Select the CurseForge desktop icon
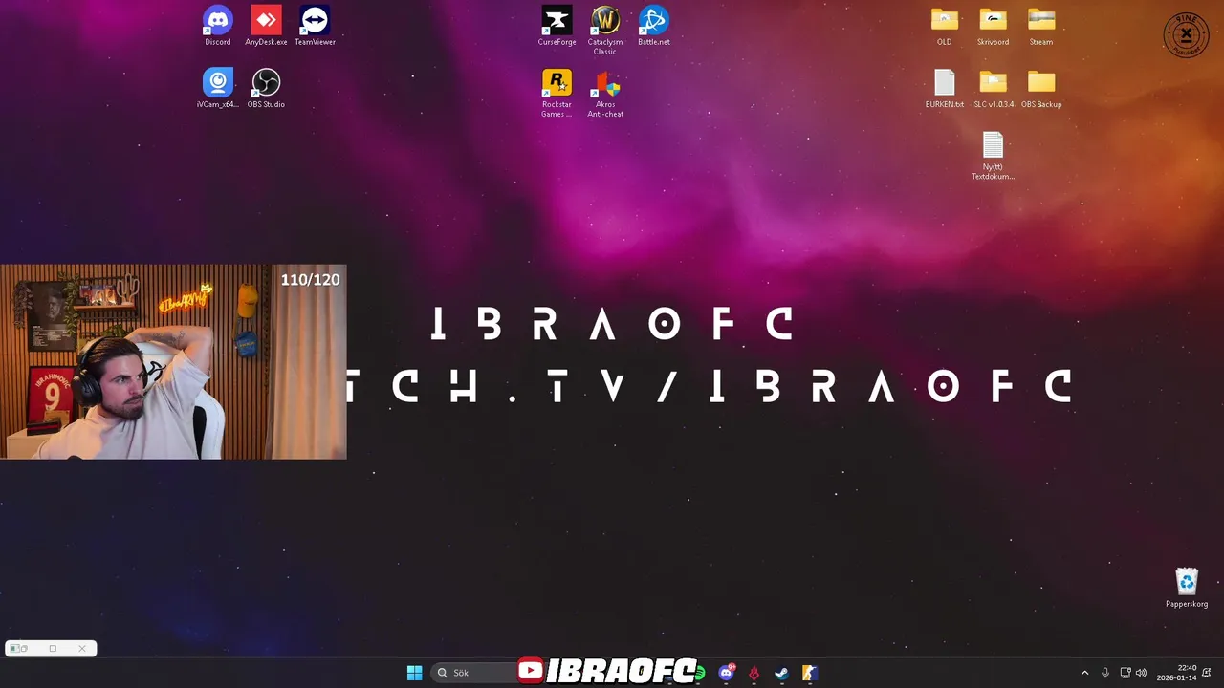Image resolution: width=1224 pixels, height=688 pixels. (x=557, y=26)
